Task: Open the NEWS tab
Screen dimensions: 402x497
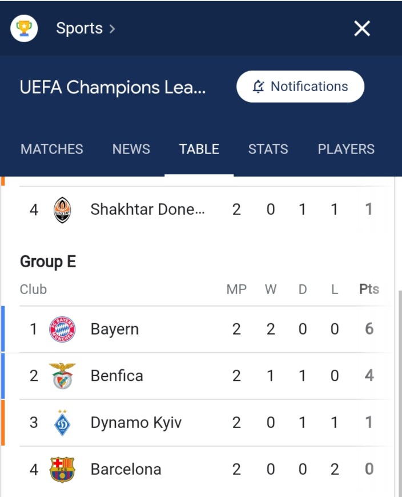Action: [x=131, y=149]
